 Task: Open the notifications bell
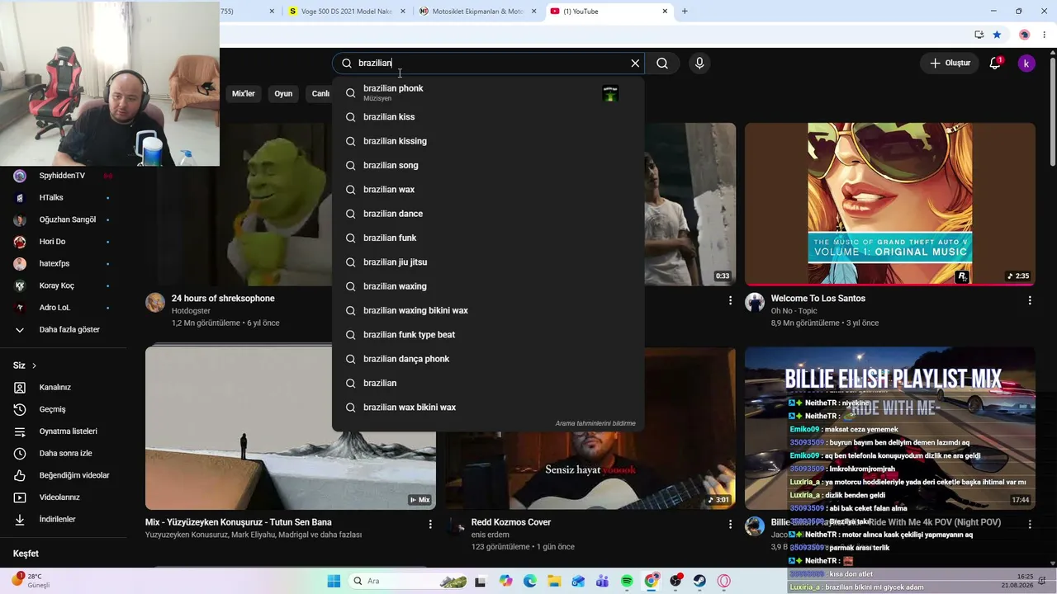[x=995, y=64]
